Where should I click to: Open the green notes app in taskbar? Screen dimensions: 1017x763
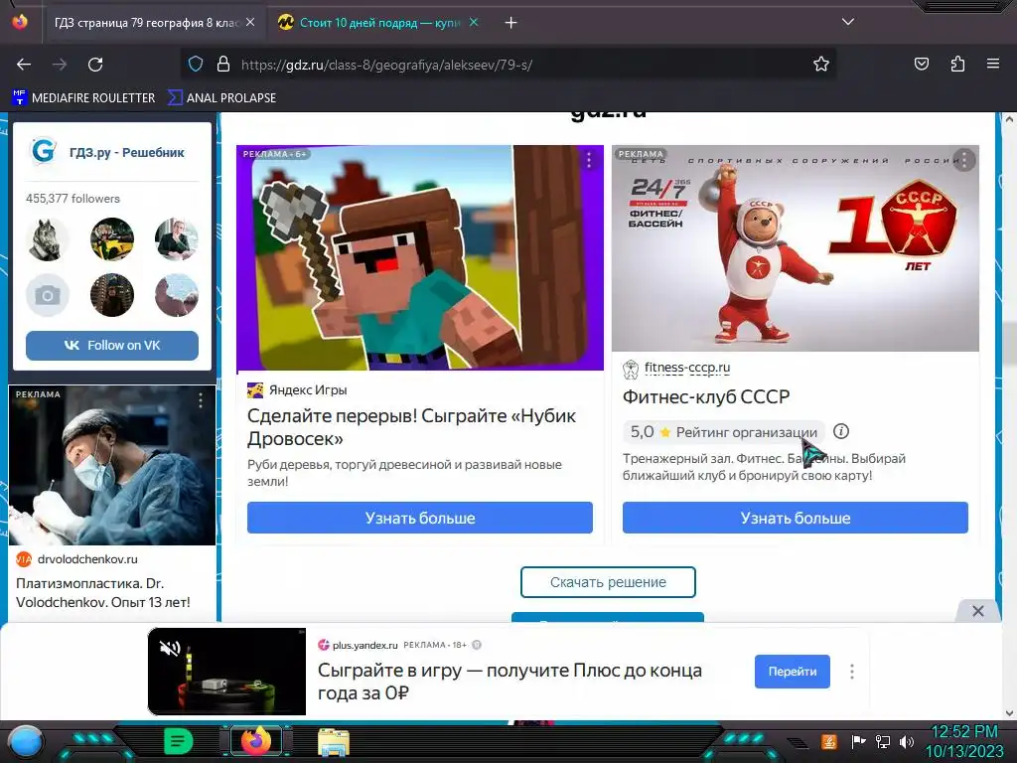178,741
